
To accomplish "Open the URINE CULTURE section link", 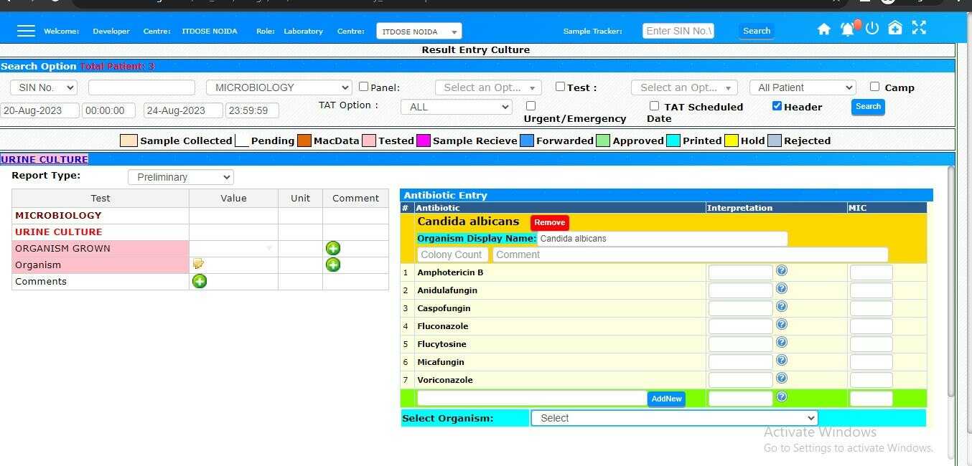I will pos(44,158).
